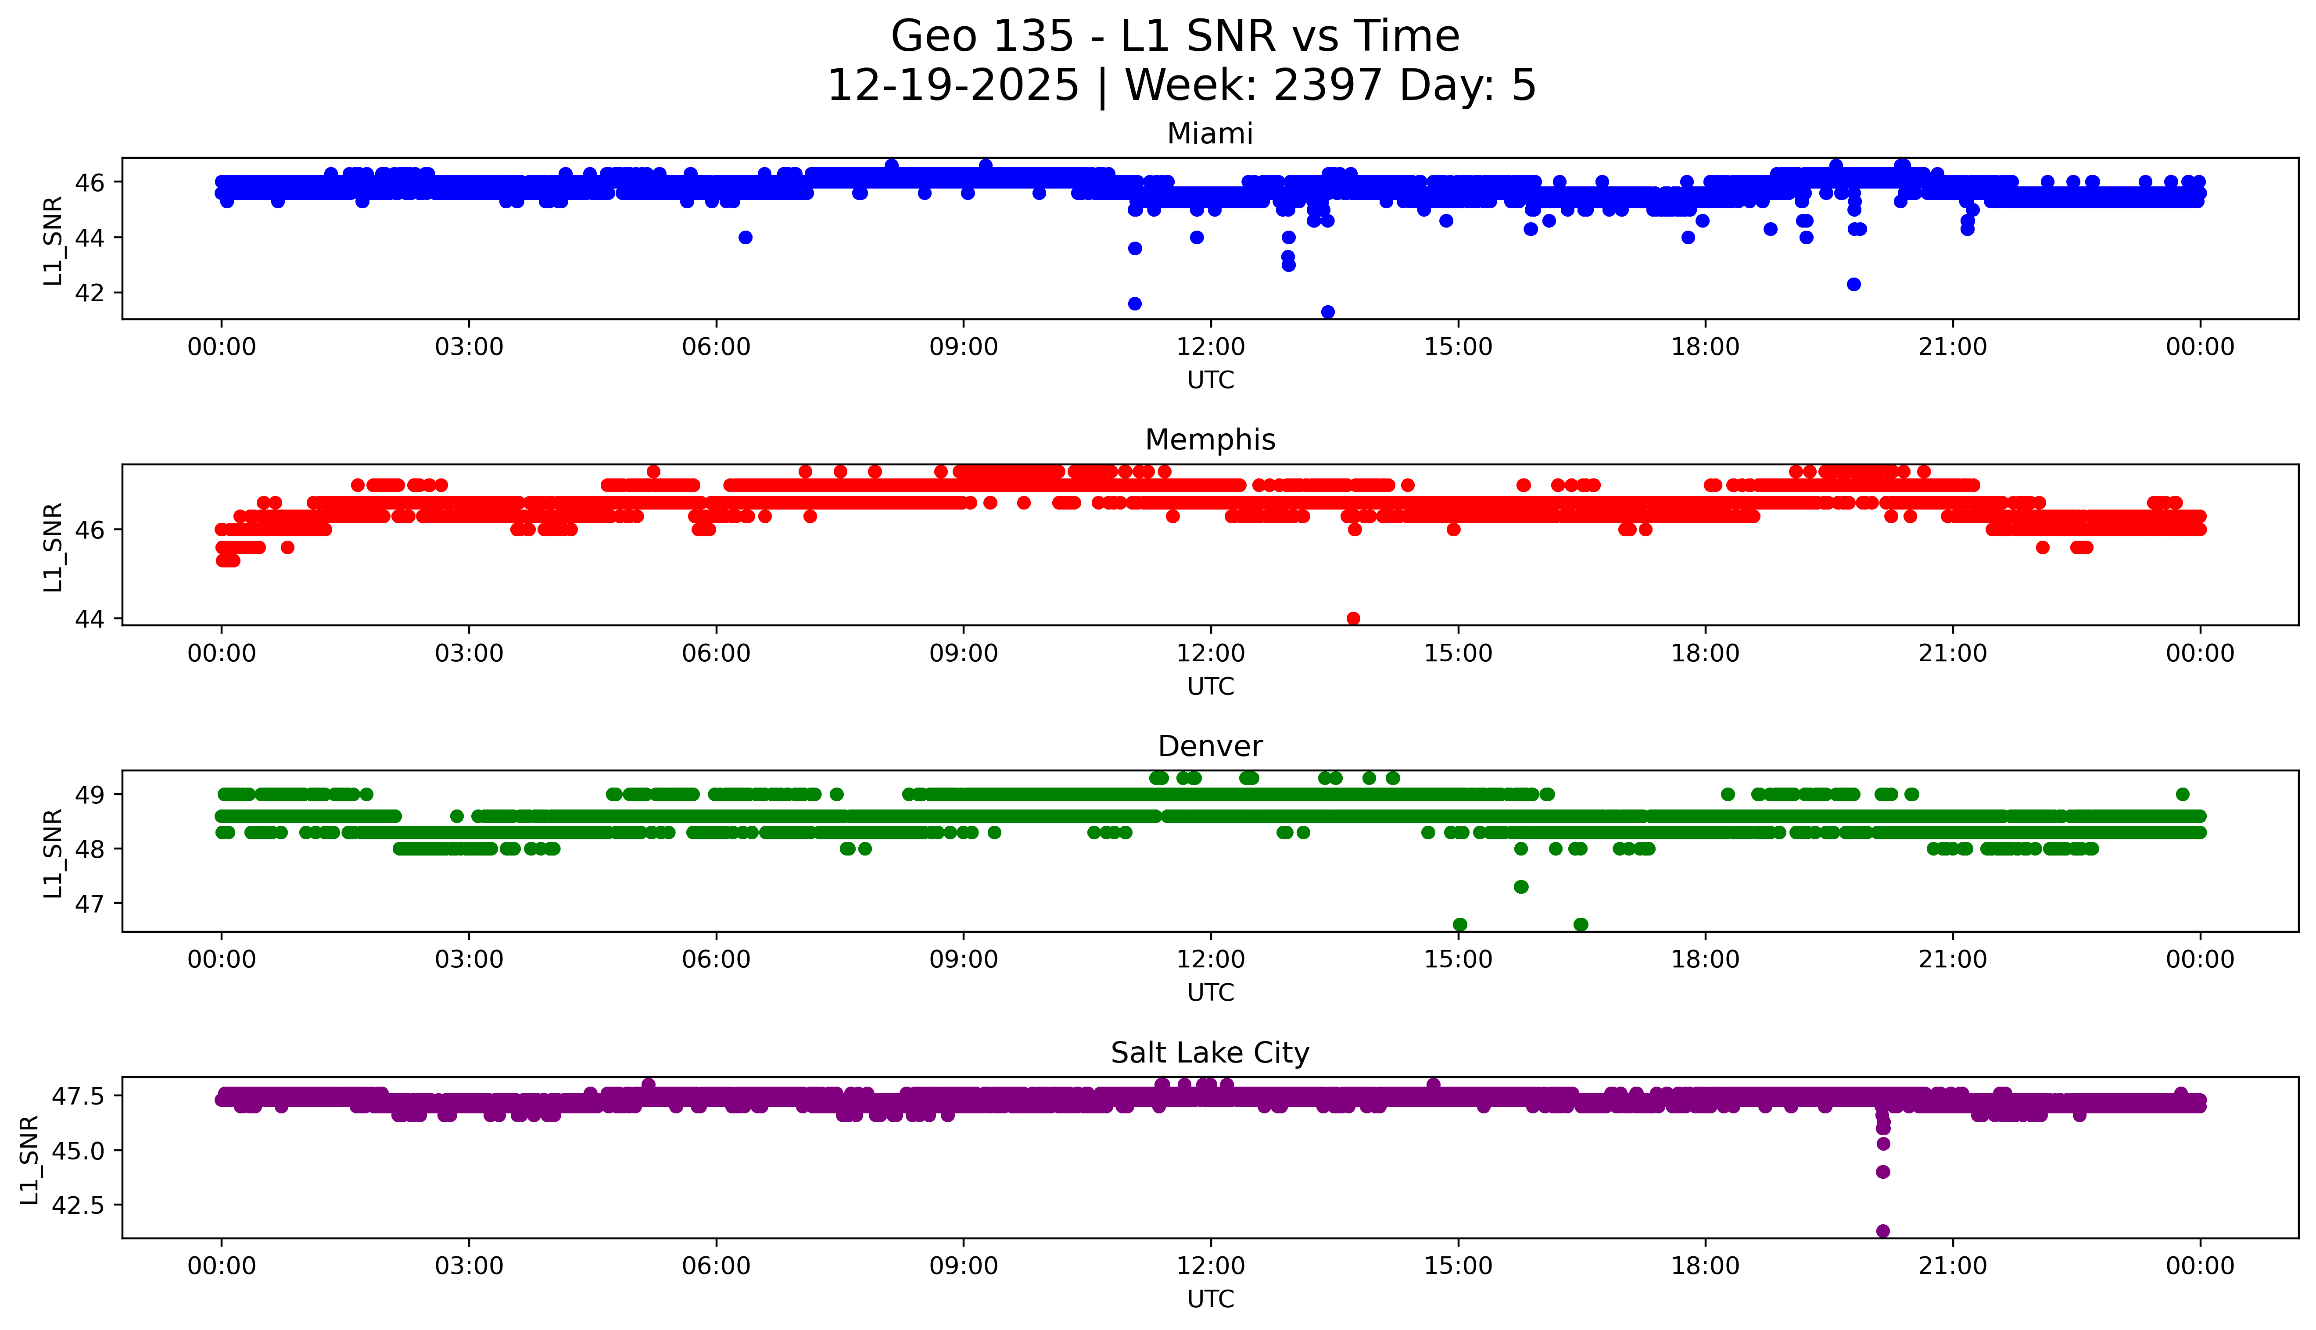Click the Memphis subplot title

point(1209,440)
